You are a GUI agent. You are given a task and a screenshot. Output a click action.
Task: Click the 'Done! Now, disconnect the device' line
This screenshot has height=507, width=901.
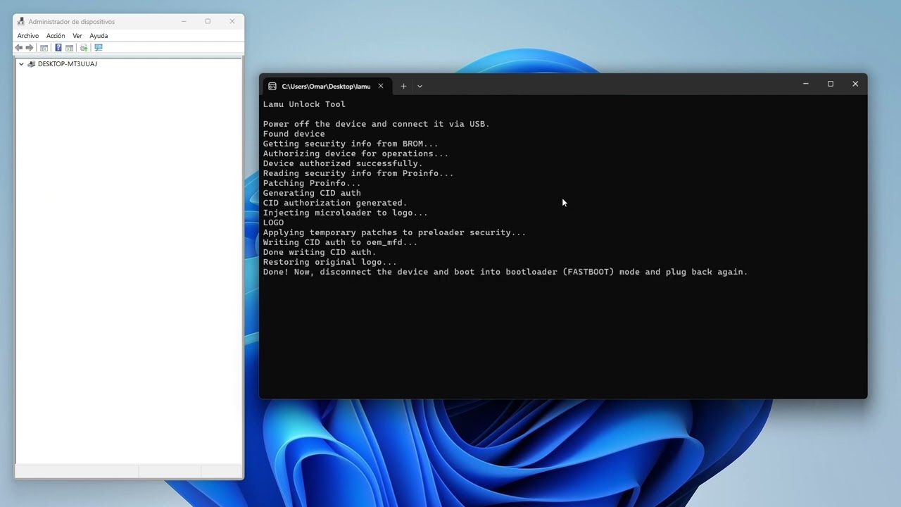(505, 272)
